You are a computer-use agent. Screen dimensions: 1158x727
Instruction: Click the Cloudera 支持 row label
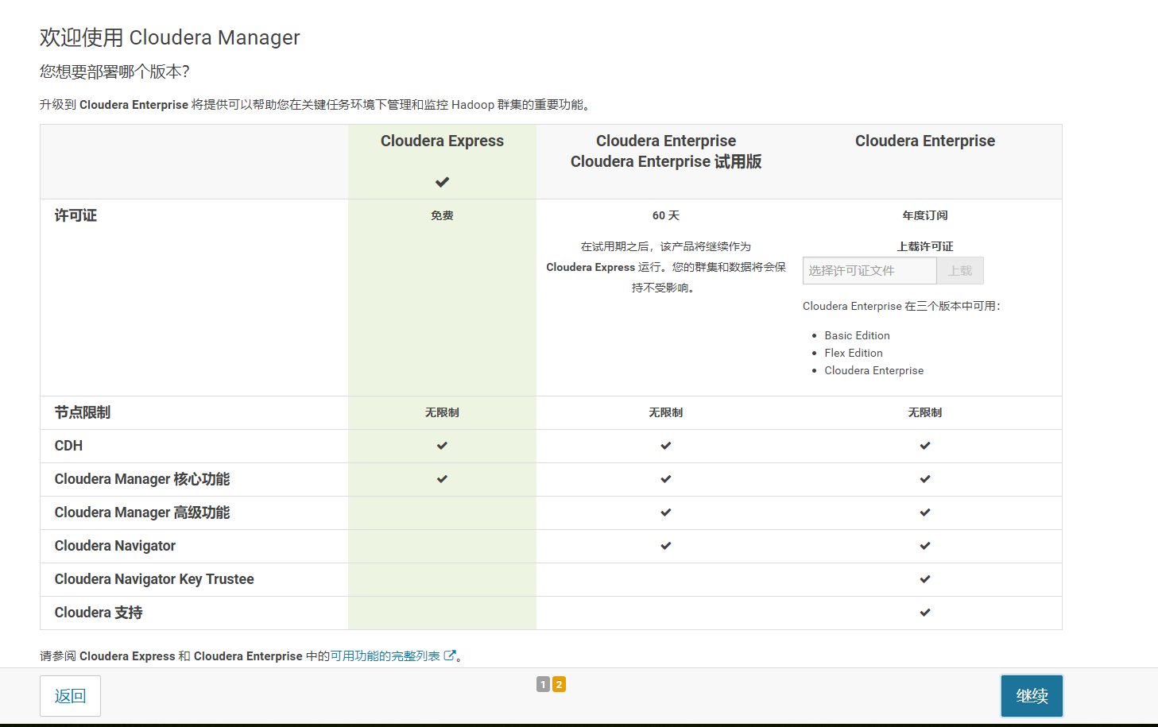[99, 613]
